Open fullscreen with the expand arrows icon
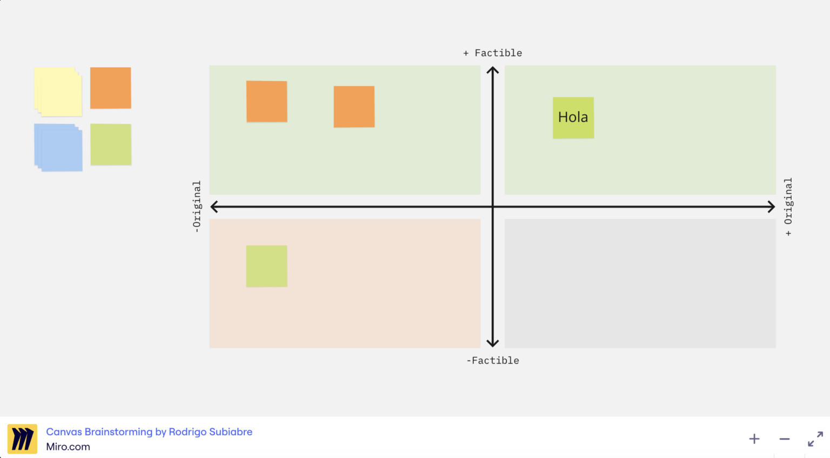 [x=814, y=439]
